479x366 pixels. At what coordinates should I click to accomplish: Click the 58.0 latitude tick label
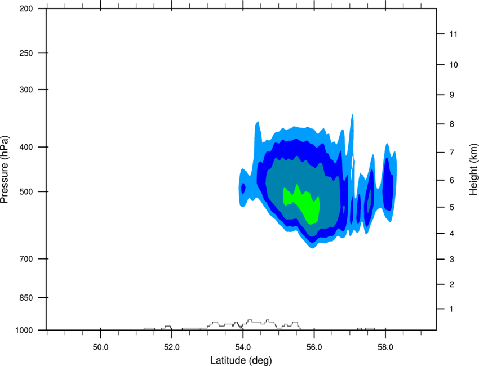385,347
